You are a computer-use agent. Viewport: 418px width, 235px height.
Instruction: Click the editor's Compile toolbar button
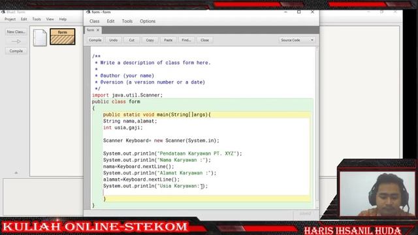pos(95,40)
